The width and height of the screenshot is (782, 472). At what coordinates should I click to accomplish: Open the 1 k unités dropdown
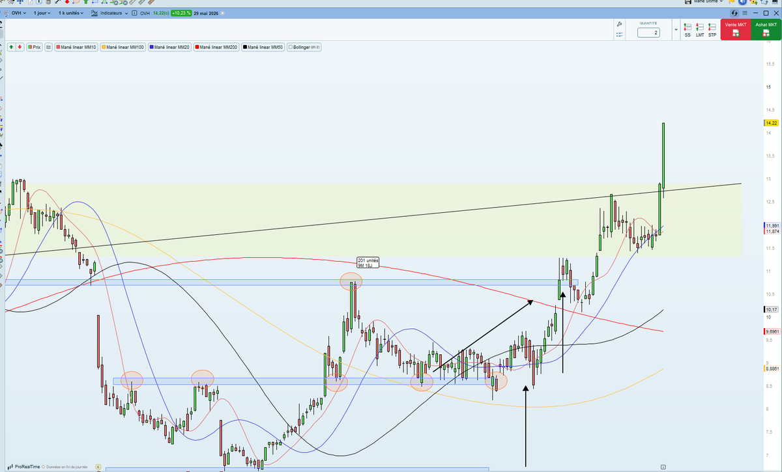point(72,13)
